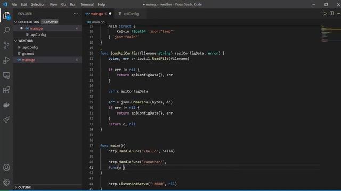Click the "/weather/" string on line 40
341x191 pixels.
[x=153, y=162]
